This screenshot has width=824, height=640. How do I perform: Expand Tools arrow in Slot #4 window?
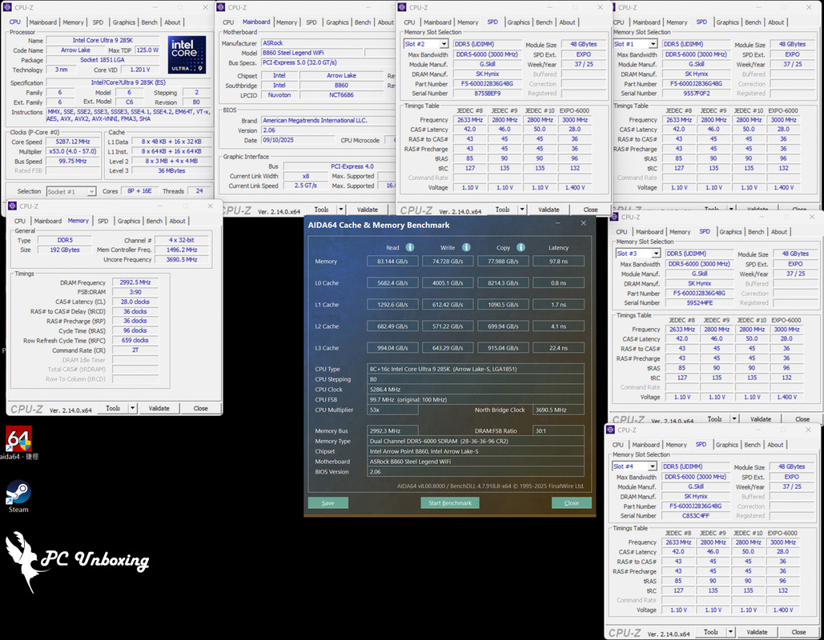(x=731, y=631)
